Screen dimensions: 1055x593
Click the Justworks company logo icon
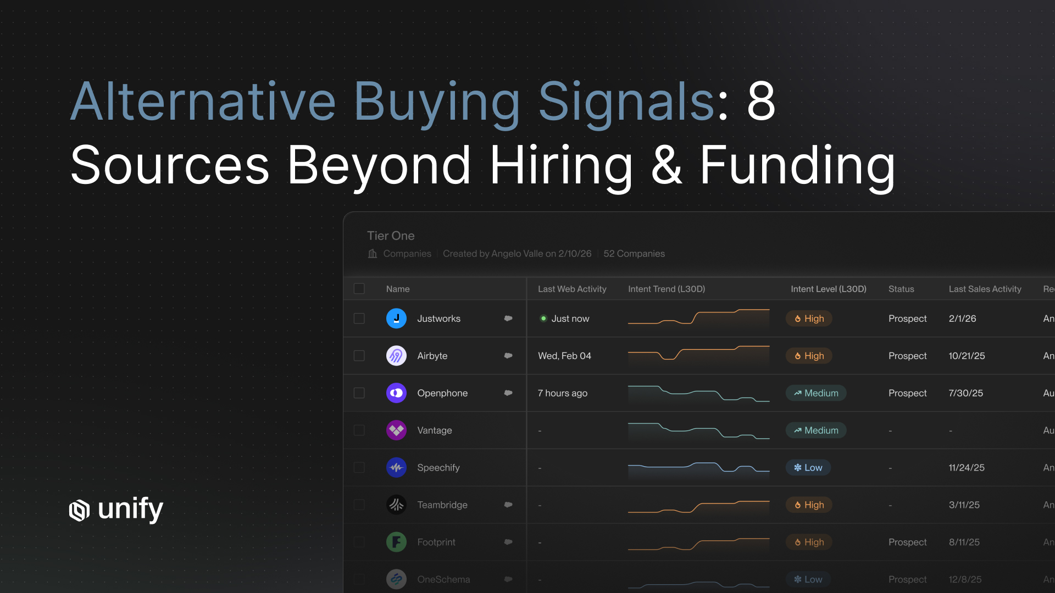click(396, 318)
